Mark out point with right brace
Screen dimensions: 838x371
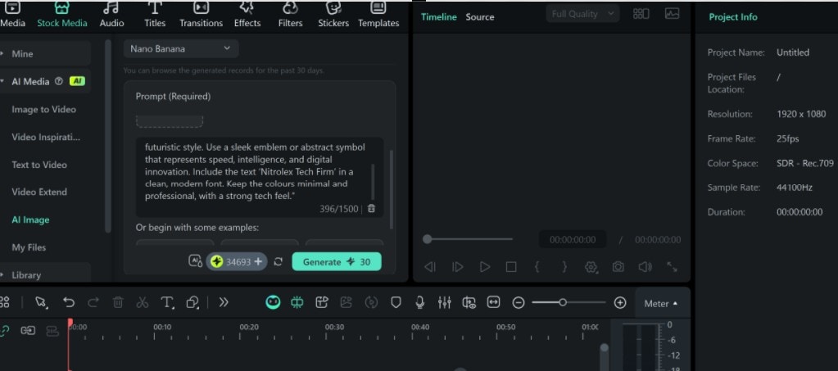point(564,267)
